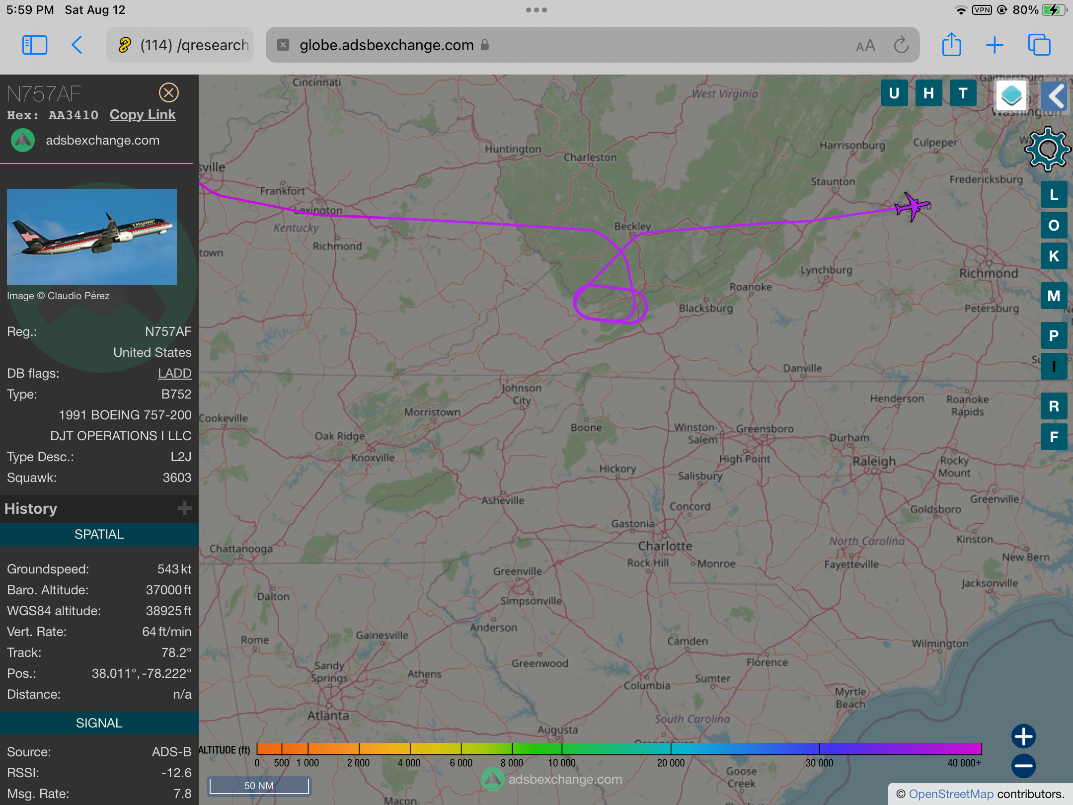Click the globe.adsbexchange.com address bar

click(x=592, y=45)
